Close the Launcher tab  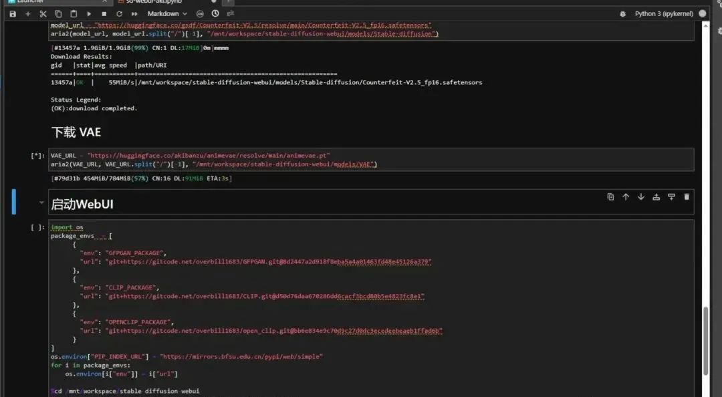(104, 1)
